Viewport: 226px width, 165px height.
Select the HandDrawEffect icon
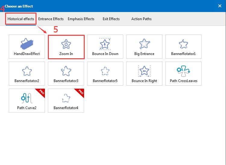click(x=27, y=44)
